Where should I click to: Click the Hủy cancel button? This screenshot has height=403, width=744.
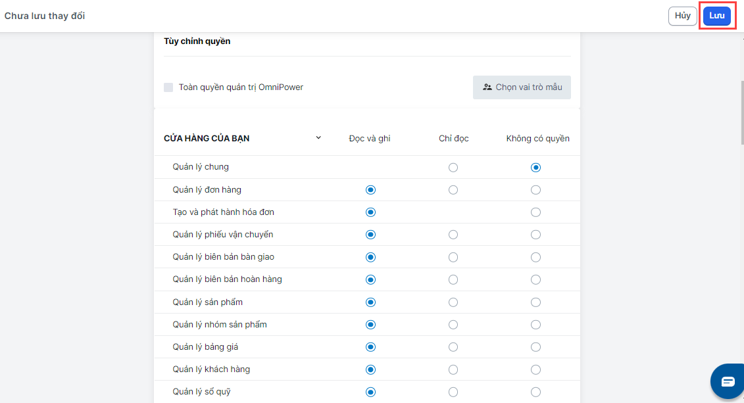pos(682,16)
